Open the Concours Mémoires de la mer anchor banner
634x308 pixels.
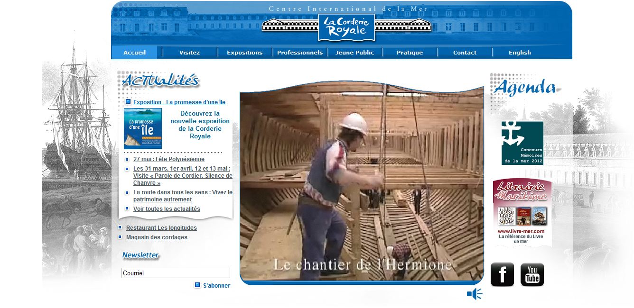(522, 143)
